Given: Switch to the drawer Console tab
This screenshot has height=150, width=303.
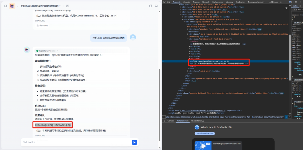Looking at the screenshot, I should (x=171, y=121).
